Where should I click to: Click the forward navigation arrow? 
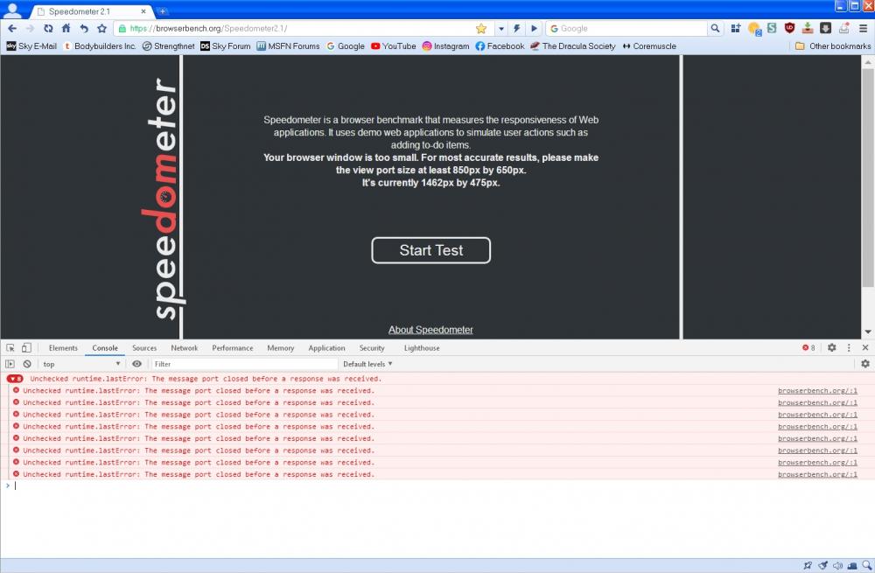(30, 29)
